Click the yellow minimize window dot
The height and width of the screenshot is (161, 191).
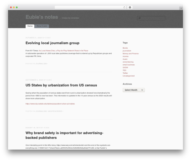click(x=14, y=7)
